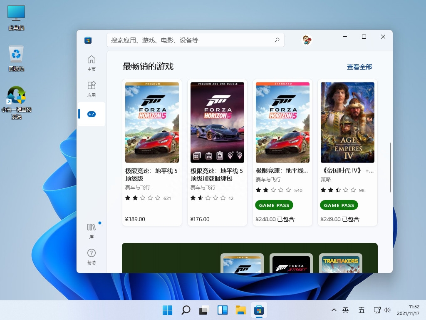Image resolution: width=426 pixels, height=320 pixels.
Task: Click the Gaming controller sidebar icon
Action: tap(92, 114)
